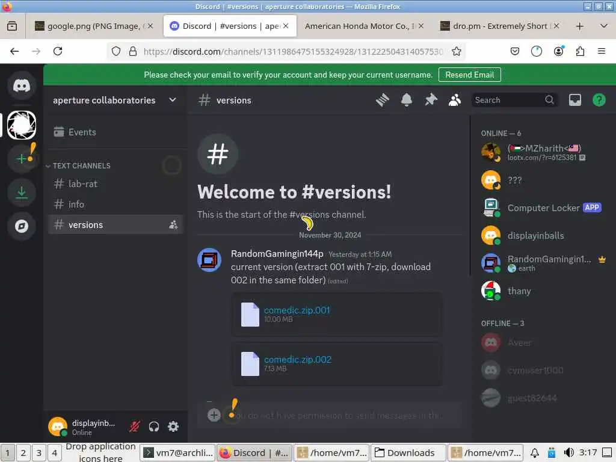The height and width of the screenshot is (462, 616).
Task: Switch to the dro.pm Extremely Short tab
Action: (499, 26)
